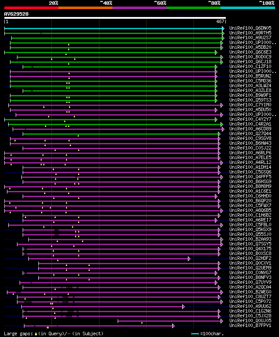Screen dimensions: 279x337
Task: Click the UniRef100_A5DU50 label
Action: click(x=250, y=109)
